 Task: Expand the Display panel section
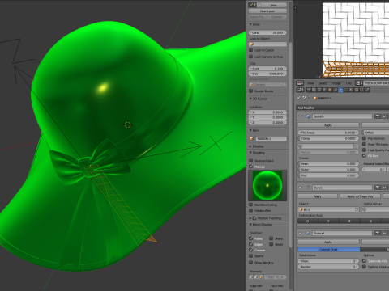(250, 146)
